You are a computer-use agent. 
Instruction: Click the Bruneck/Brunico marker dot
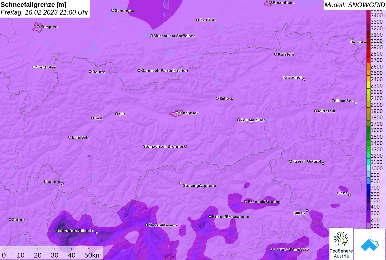[246, 202]
